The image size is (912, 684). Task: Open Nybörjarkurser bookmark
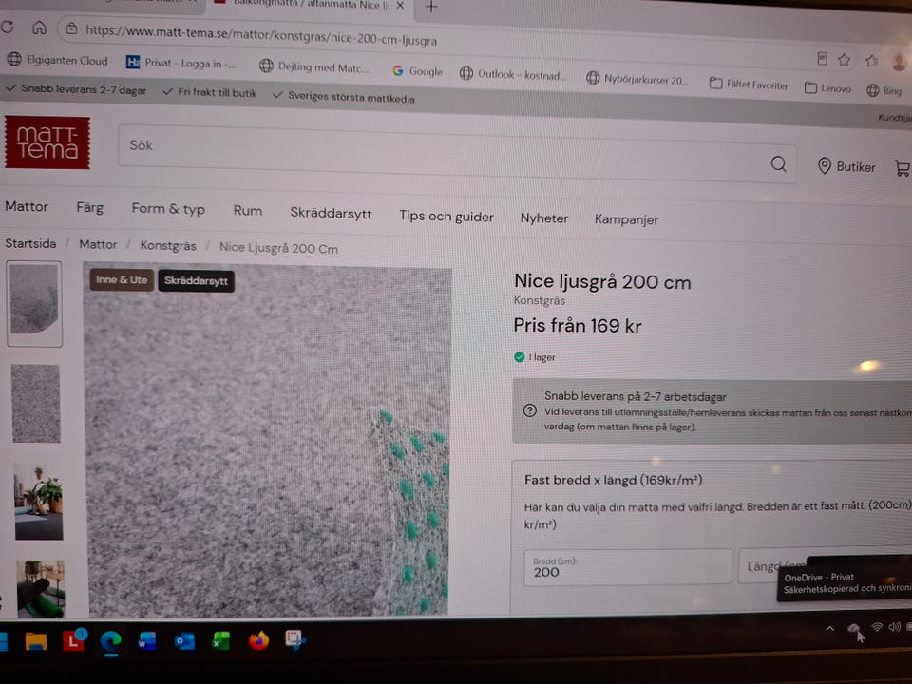coord(637,79)
